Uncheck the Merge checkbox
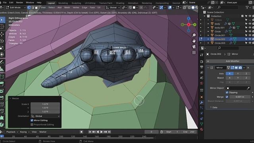 click(x=227, y=97)
